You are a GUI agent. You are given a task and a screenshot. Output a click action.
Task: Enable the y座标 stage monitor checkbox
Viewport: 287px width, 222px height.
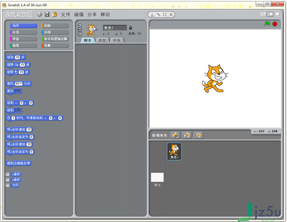pos(8,180)
